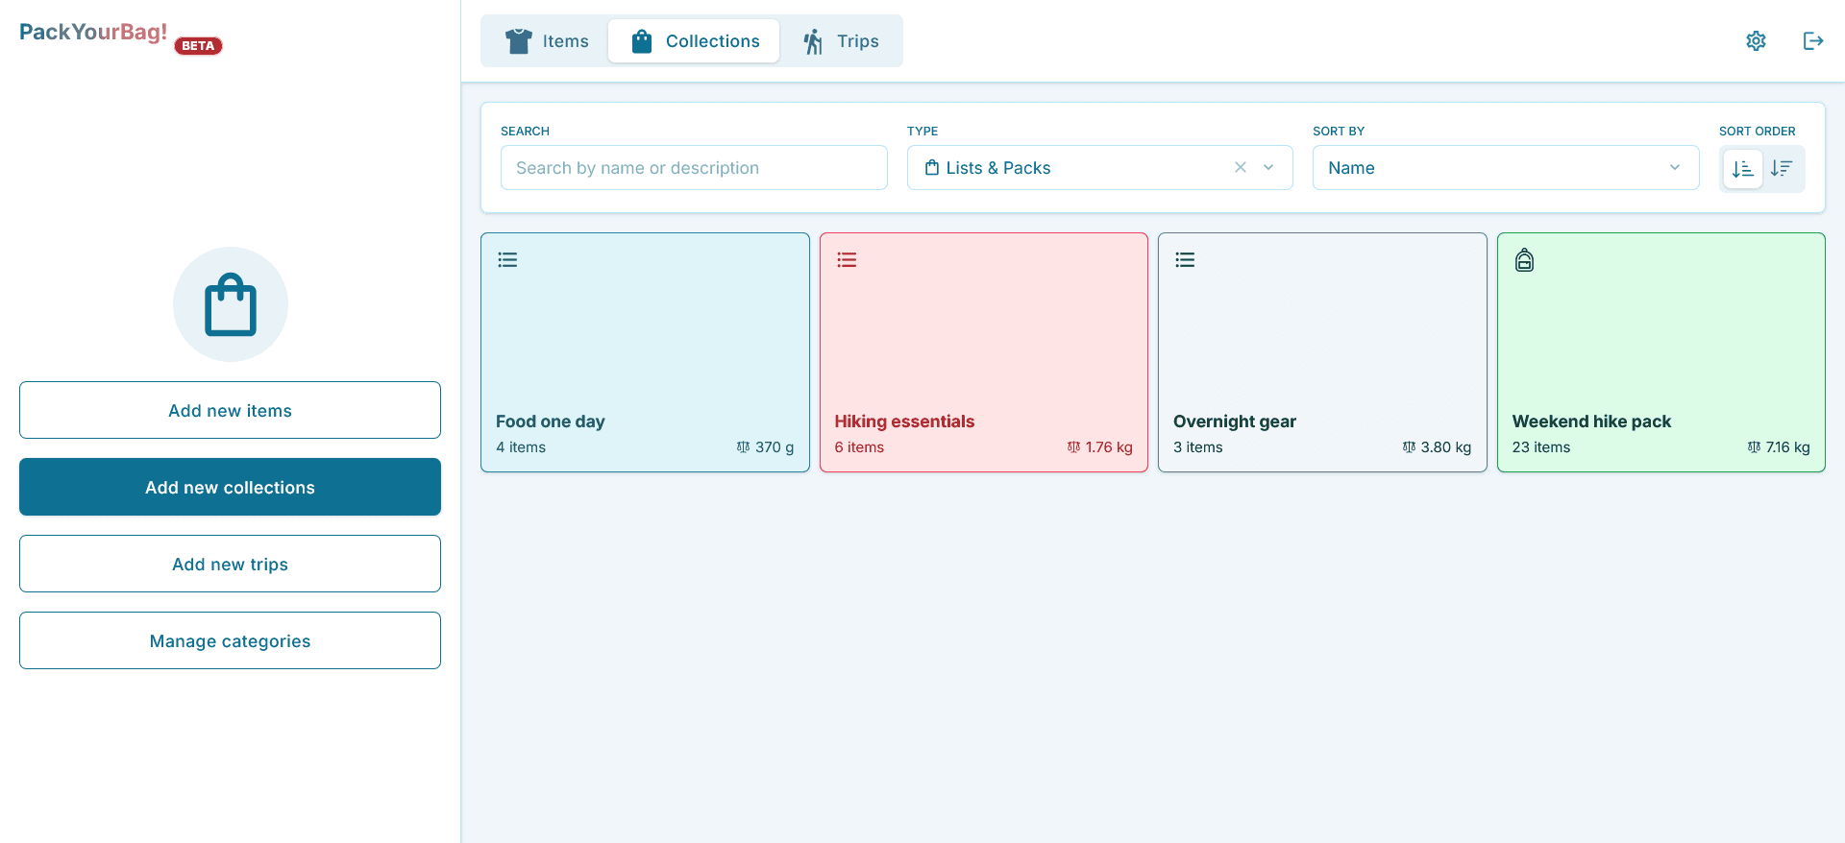Click the scale icon next to 3.80 kg
Image resolution: width=1845 pixels, height=843 pixels.
click(x=1409, y=447)
